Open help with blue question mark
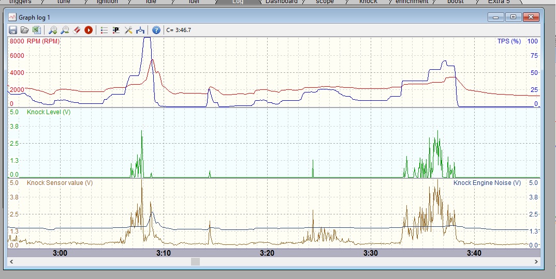556x279 pixels. click(x=156, y=30)
